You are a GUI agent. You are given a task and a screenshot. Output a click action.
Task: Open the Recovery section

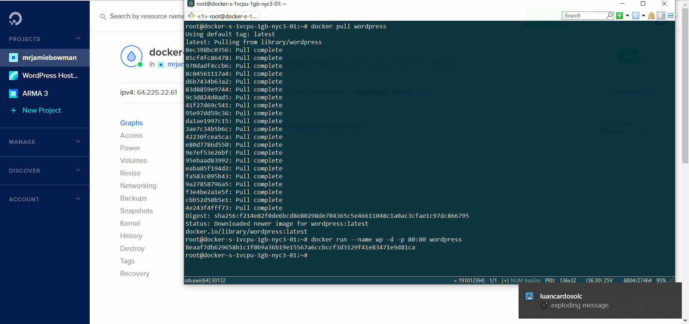click(x=135, y=273)
